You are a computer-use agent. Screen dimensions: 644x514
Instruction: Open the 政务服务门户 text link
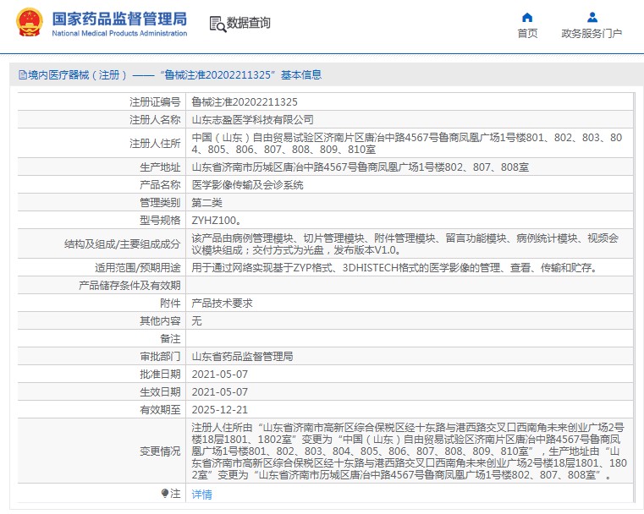click(x=592, y=34)
